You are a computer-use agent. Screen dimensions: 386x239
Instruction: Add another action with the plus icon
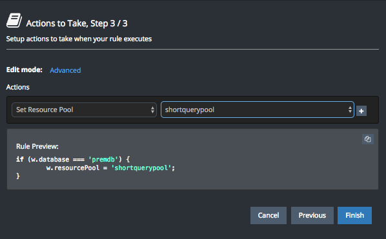click(x=361, y=111)
